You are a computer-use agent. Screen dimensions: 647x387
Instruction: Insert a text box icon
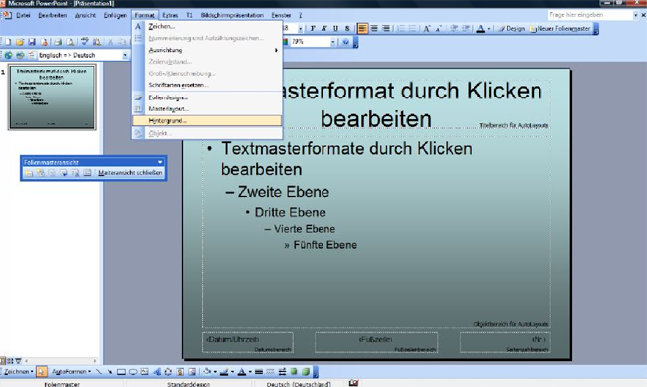(x=145, y=372)
